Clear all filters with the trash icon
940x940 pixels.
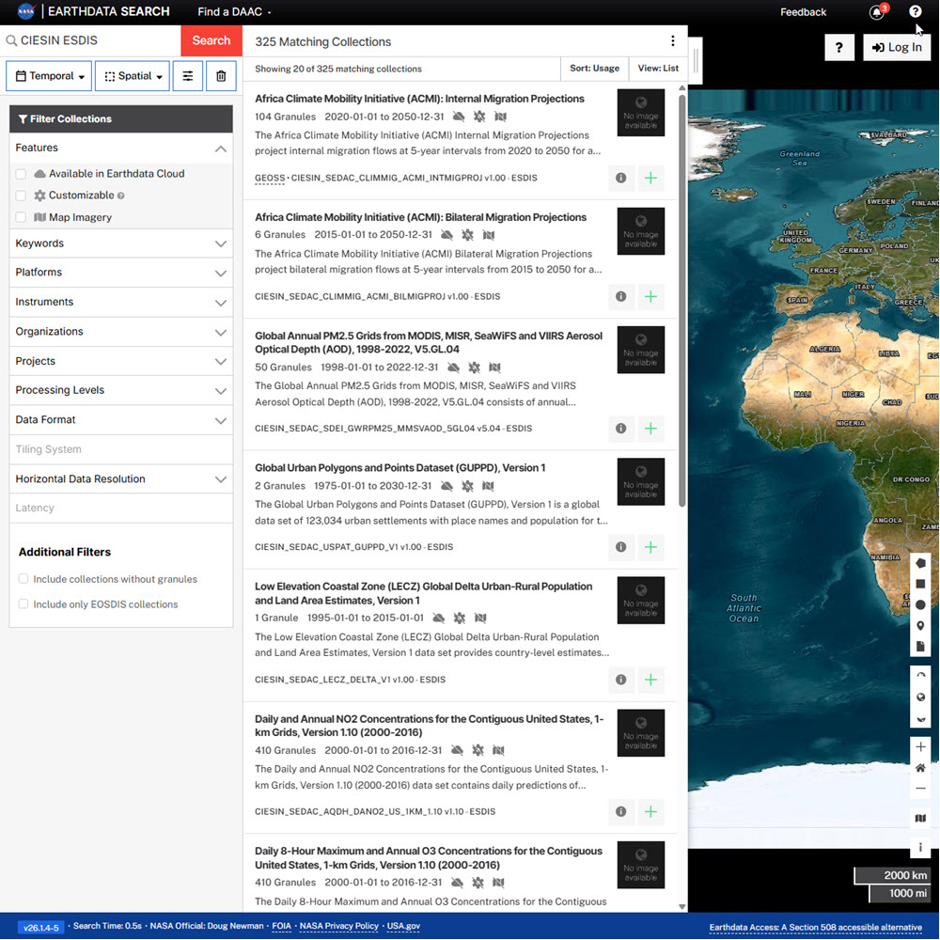tap(221, 76)
